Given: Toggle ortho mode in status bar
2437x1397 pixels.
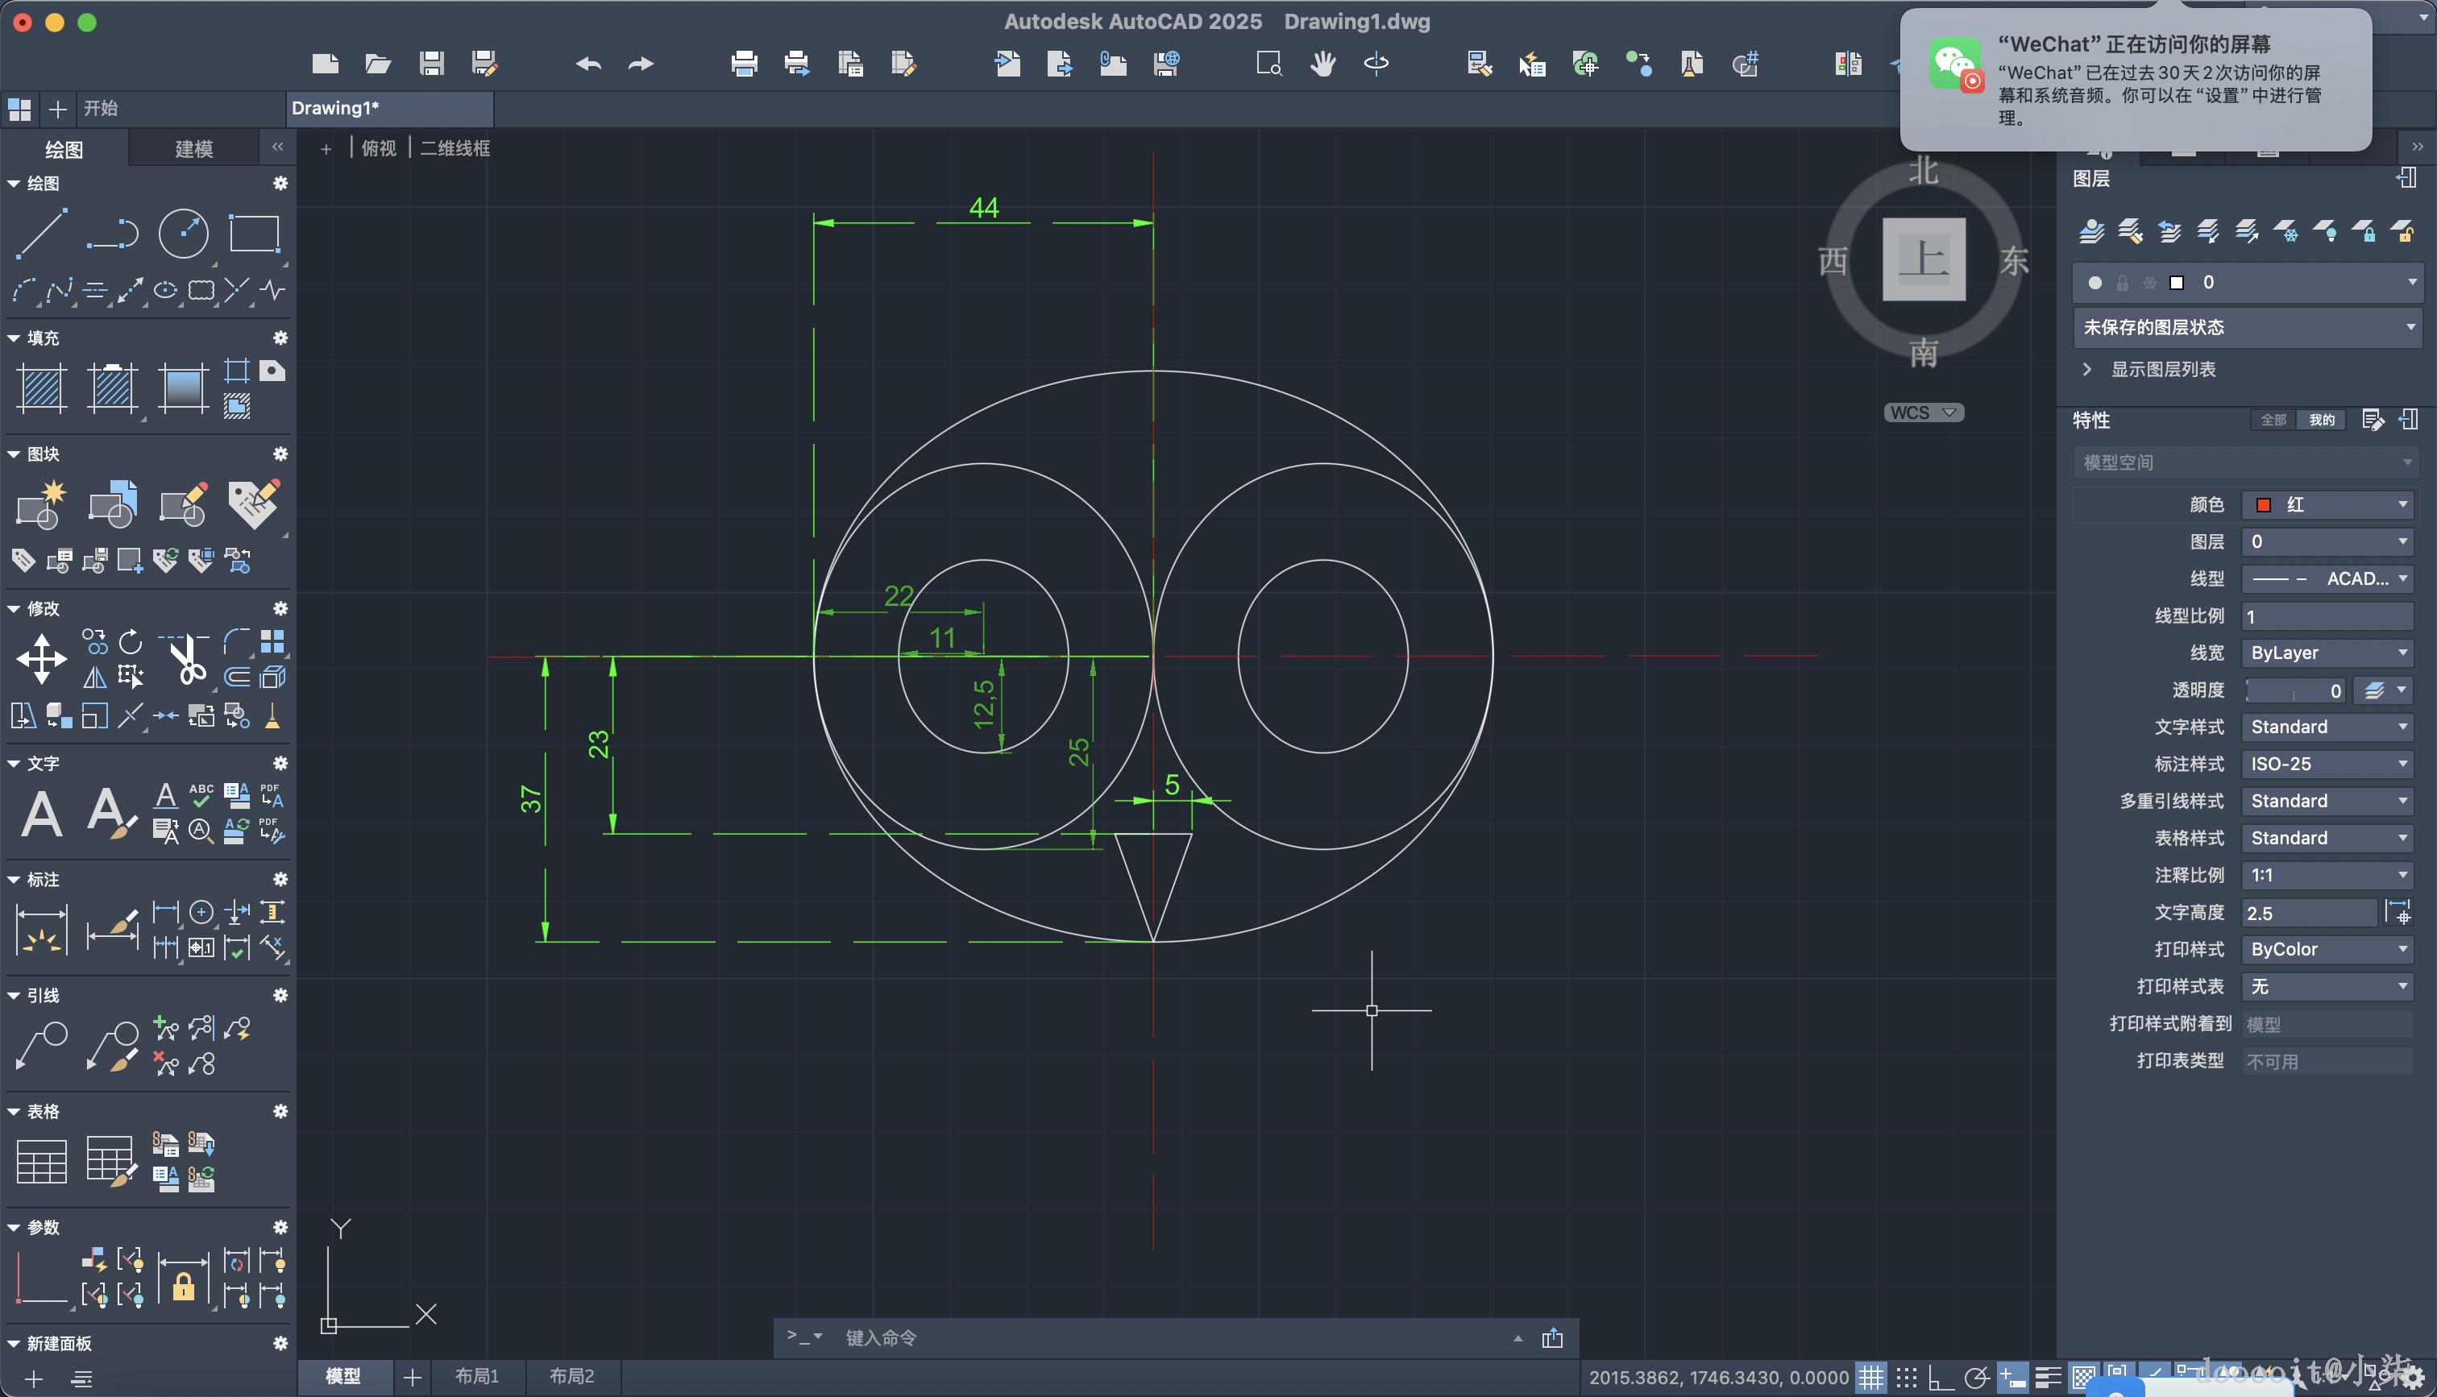Looking at the screenshot, I should point(1941,1378).
